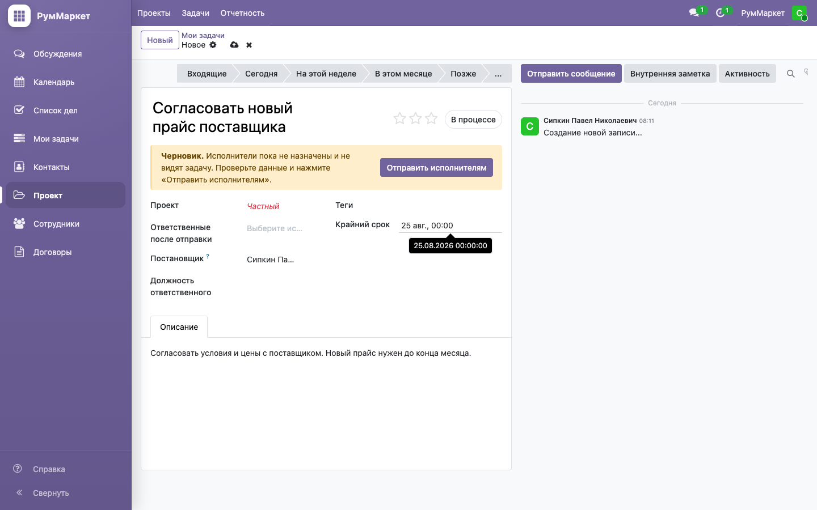Screen dimensions: 817x510
Task: Select the На этой неделе stage
Action: pyautogui.click(x=326, y=74)
